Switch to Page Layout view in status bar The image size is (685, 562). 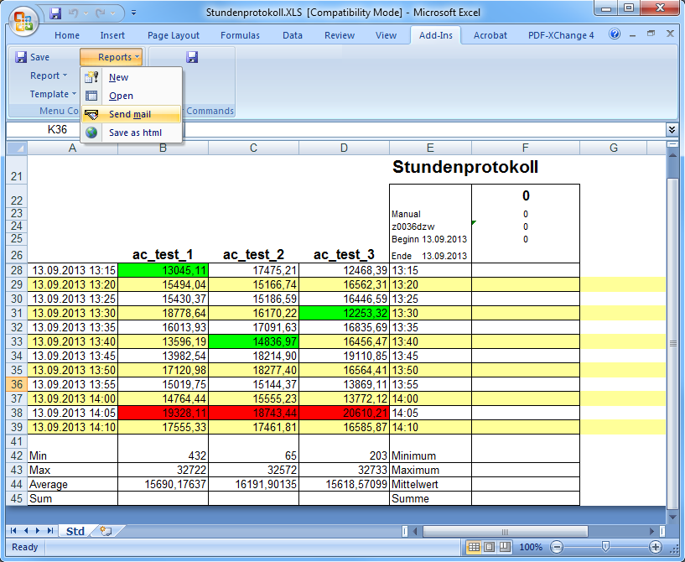click(489, 547)
